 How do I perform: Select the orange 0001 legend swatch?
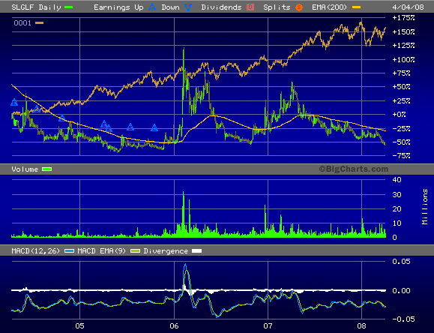pyautogui.click(x=40, y=23)
